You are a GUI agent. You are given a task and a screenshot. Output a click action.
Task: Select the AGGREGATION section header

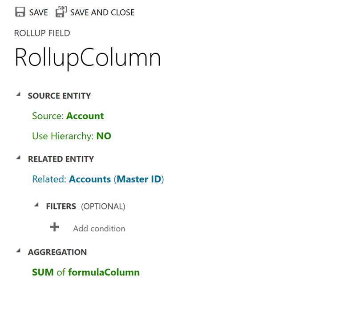coord(57,252)
